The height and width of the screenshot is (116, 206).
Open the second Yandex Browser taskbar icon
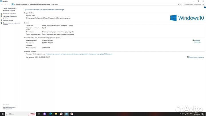[x=72, y=114]
